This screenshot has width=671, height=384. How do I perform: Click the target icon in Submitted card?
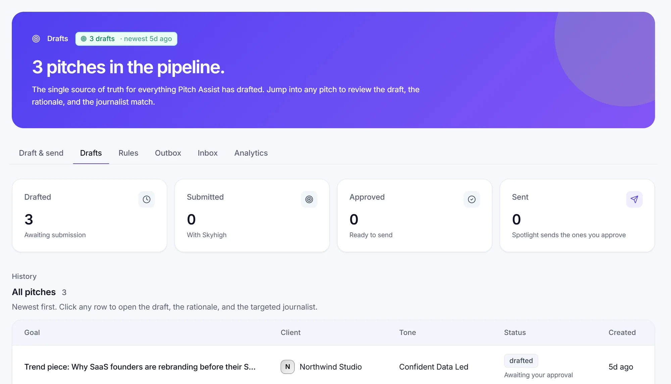[x=309, y=199]
